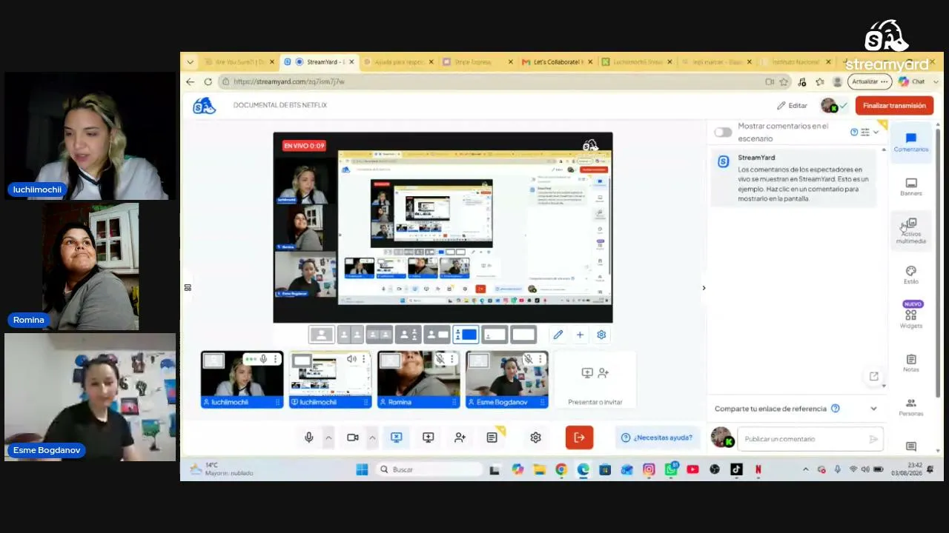949x533 pixels.
Task: Bookmark this page with the star icon
Action: 784,81
